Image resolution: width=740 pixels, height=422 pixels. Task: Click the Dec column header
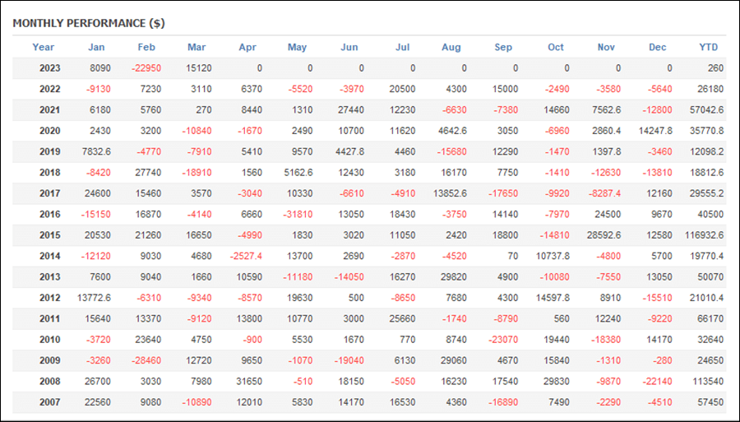pos(658,47)
